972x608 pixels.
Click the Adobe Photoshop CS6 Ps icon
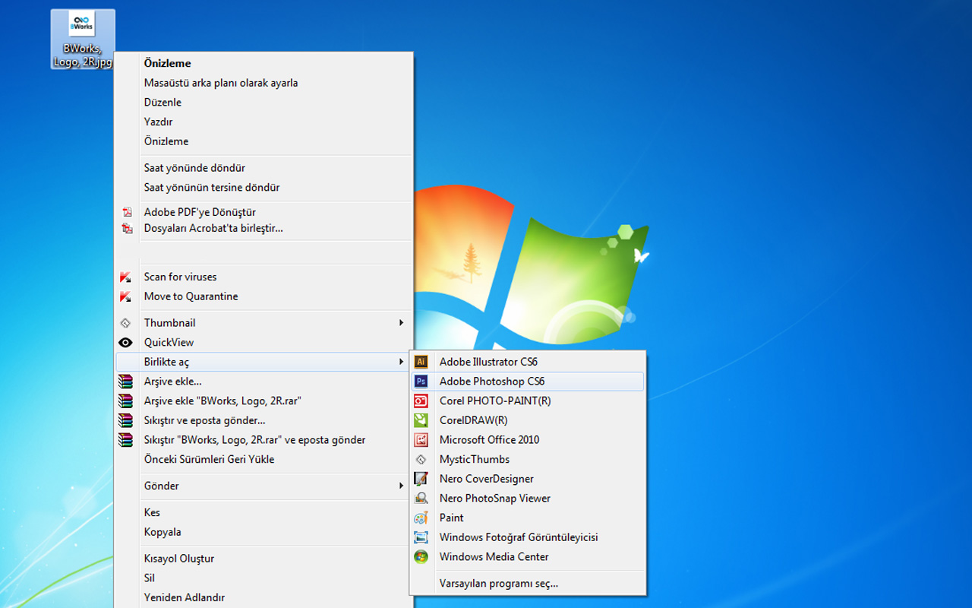coord(421,382)
